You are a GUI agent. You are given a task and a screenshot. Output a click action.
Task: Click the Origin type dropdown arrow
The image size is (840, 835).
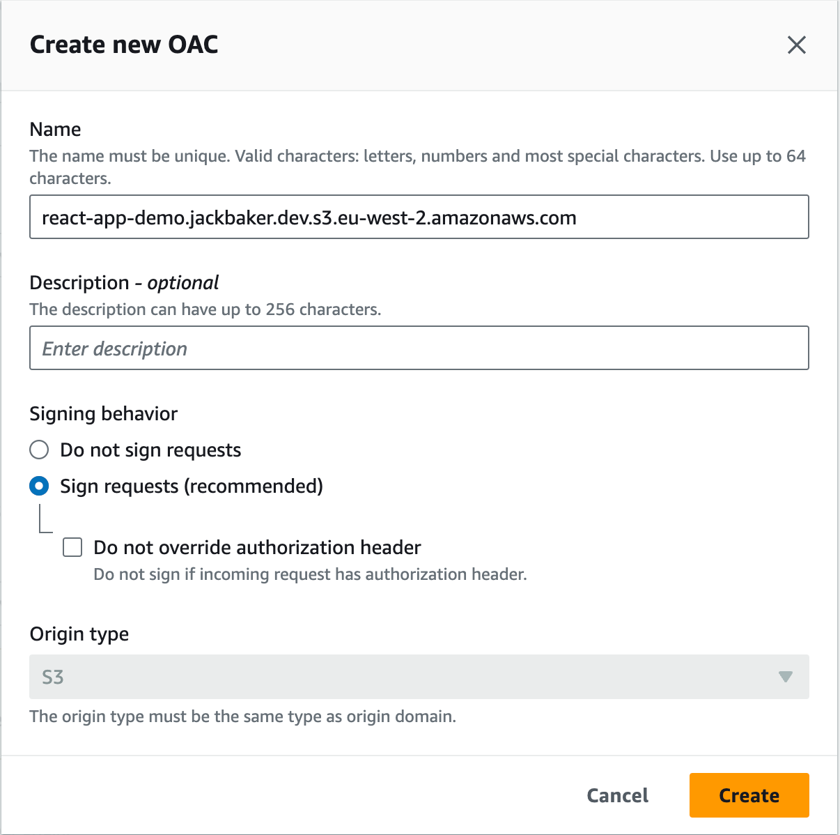[785, 677]
